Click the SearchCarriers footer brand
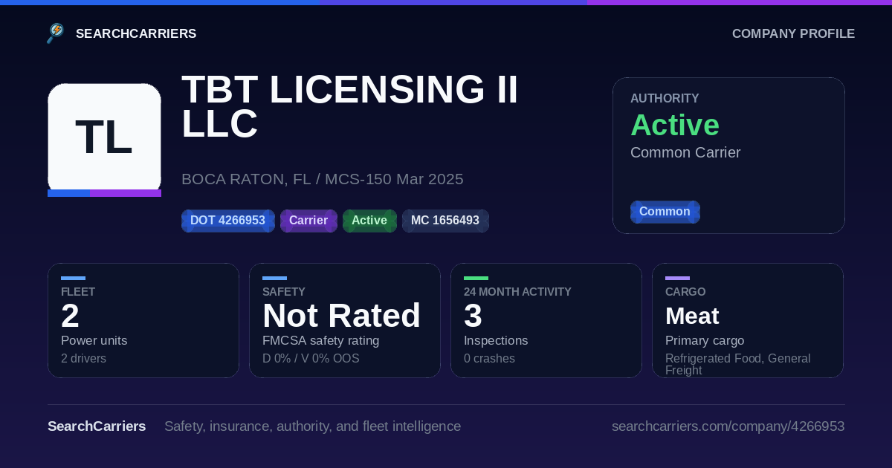This screenshot has height=468, width=892. coord(97,426)
